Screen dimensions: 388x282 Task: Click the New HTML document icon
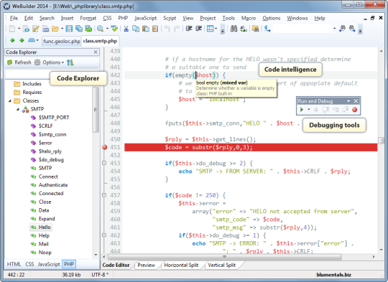26,29
